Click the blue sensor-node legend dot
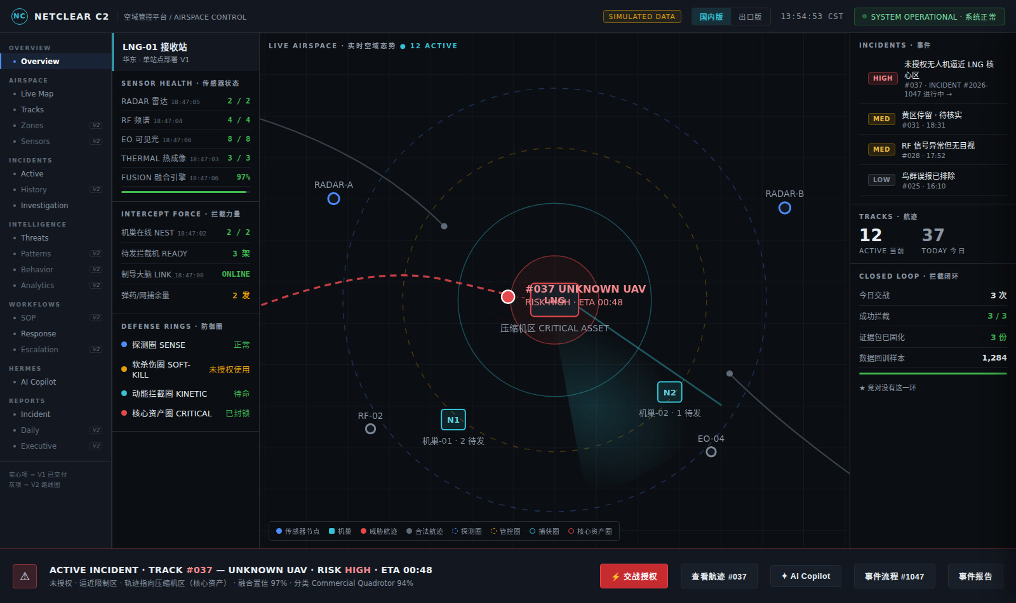This screenshot has height=603, width=1016. click(279, 531)
